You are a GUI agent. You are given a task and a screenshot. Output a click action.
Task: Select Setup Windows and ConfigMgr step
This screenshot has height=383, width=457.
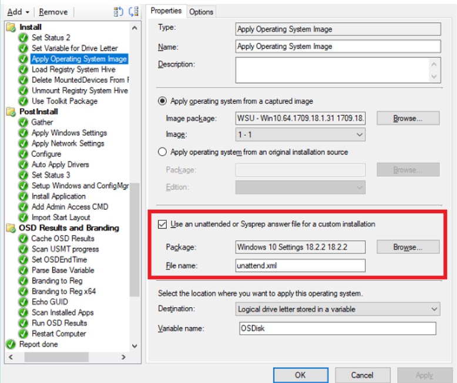click(80, 186)
